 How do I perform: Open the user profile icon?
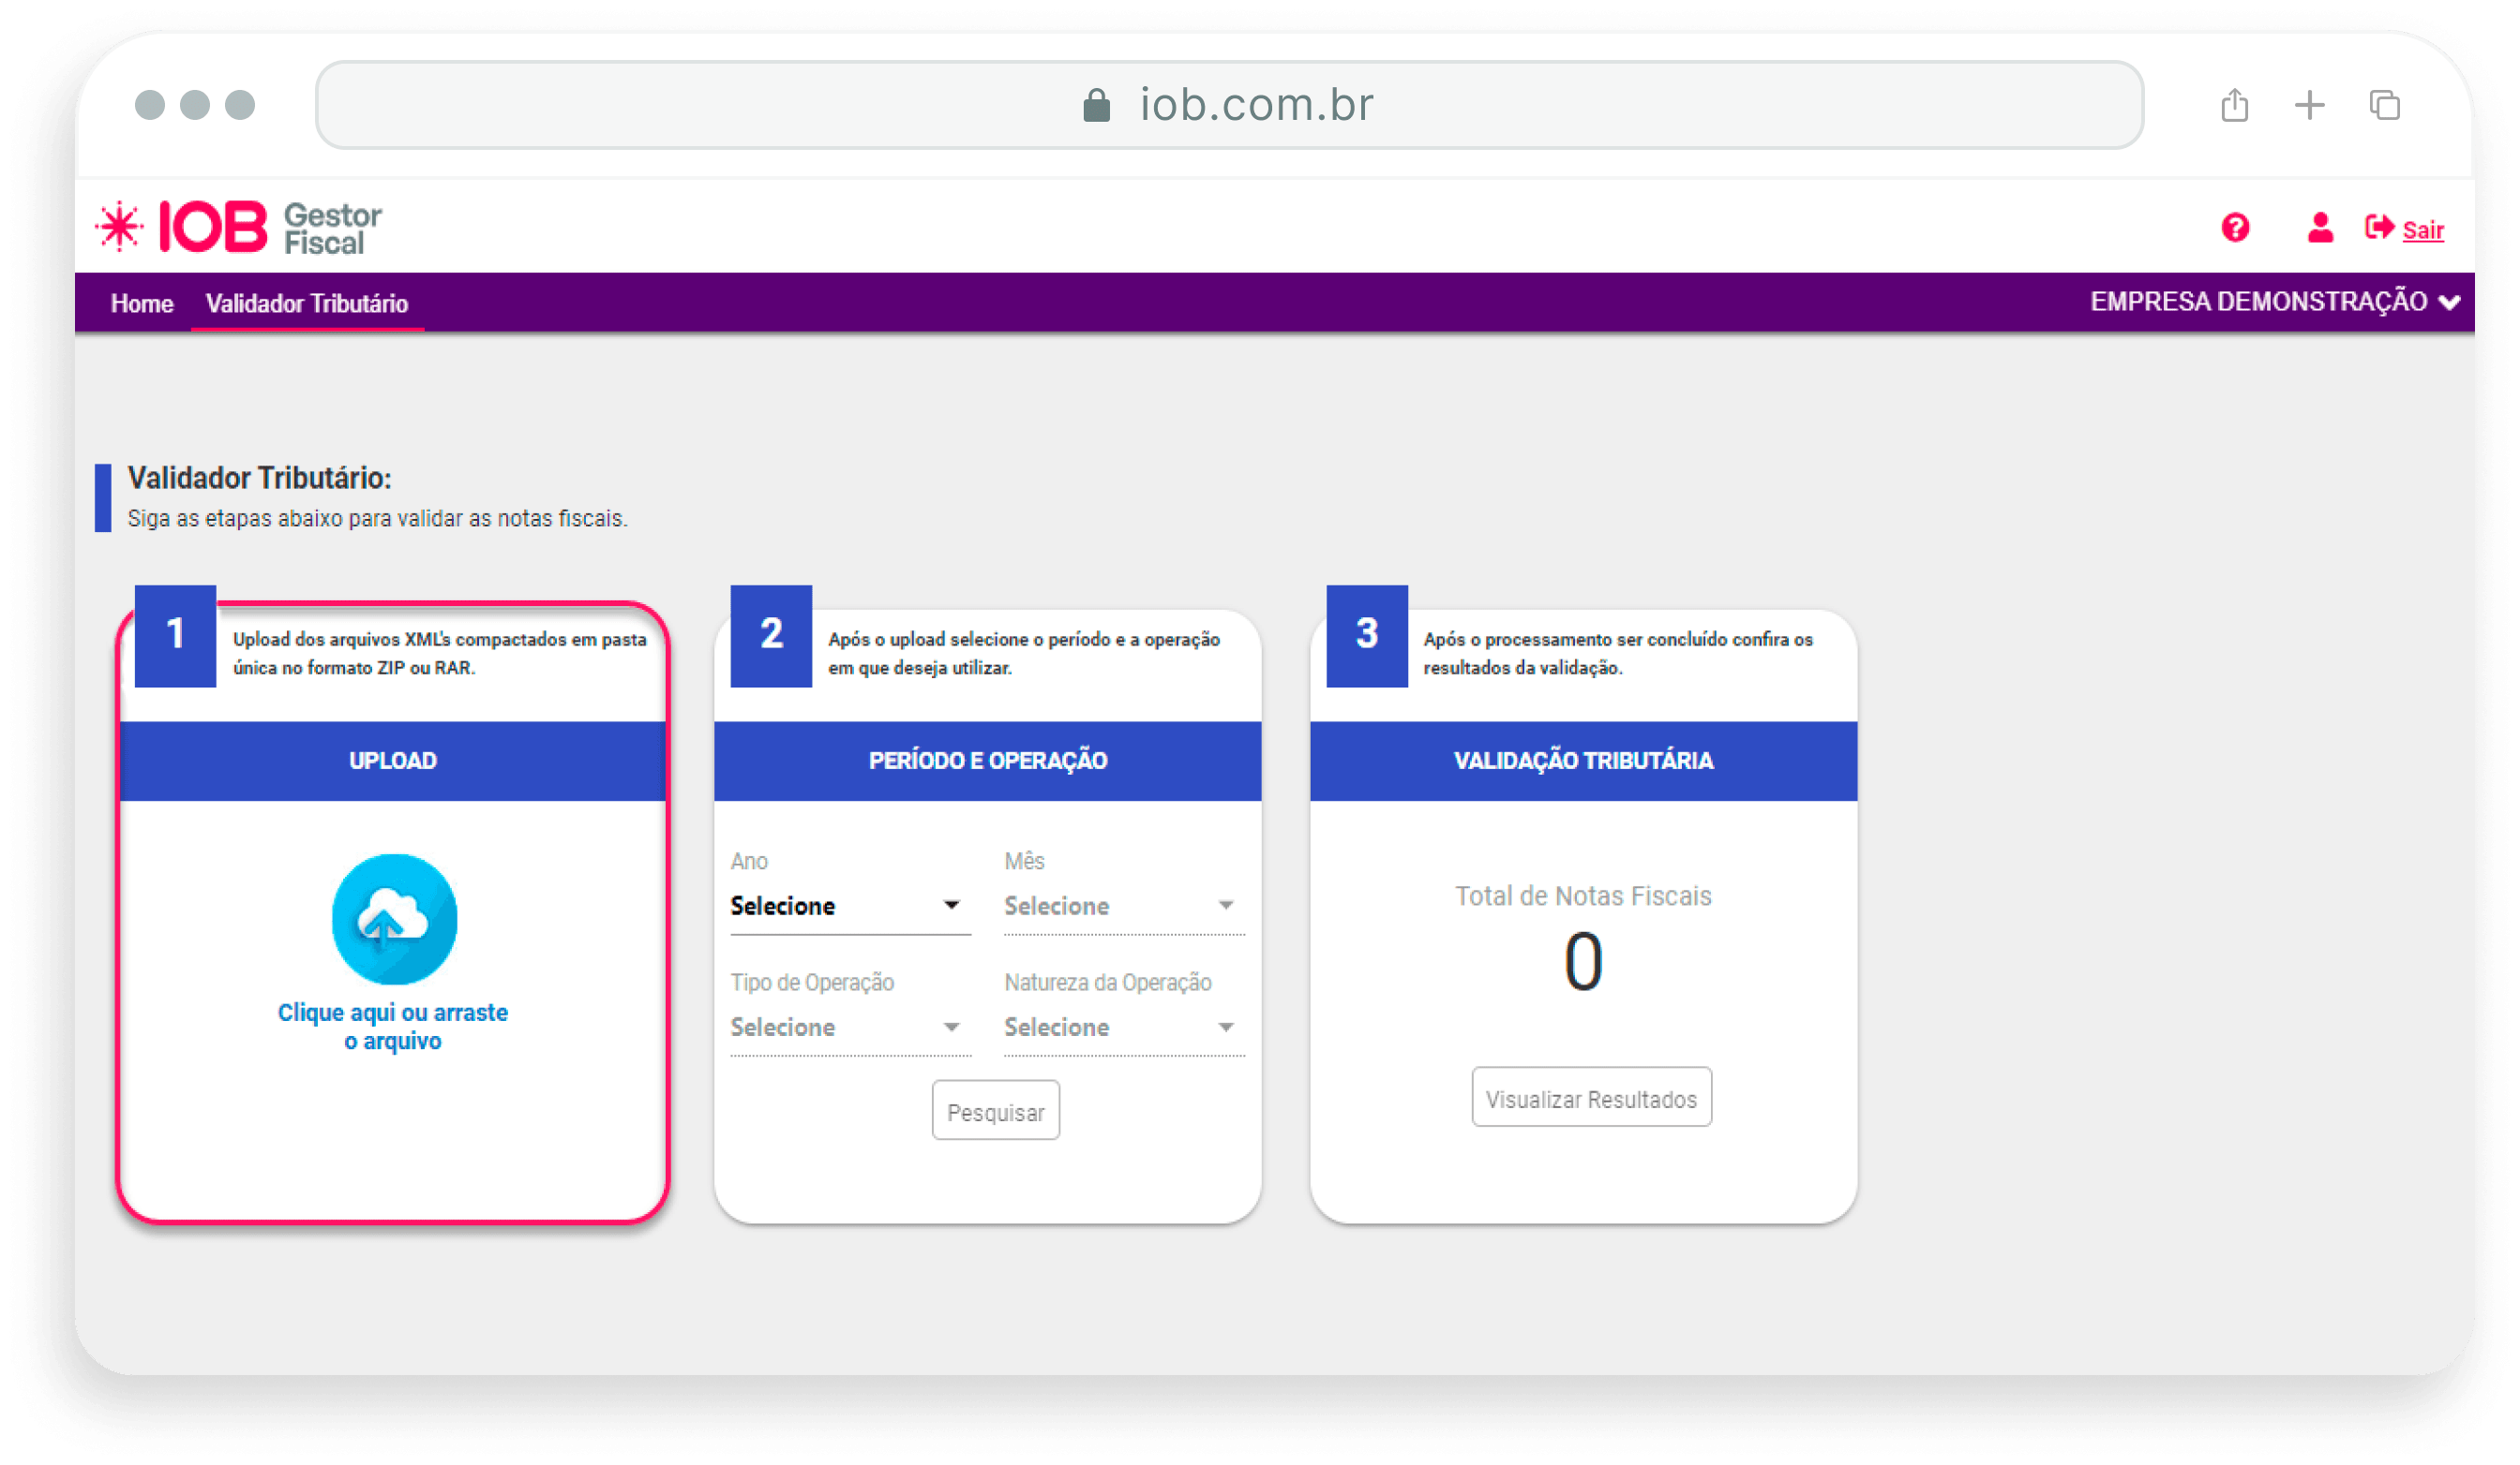point(2320,228)
